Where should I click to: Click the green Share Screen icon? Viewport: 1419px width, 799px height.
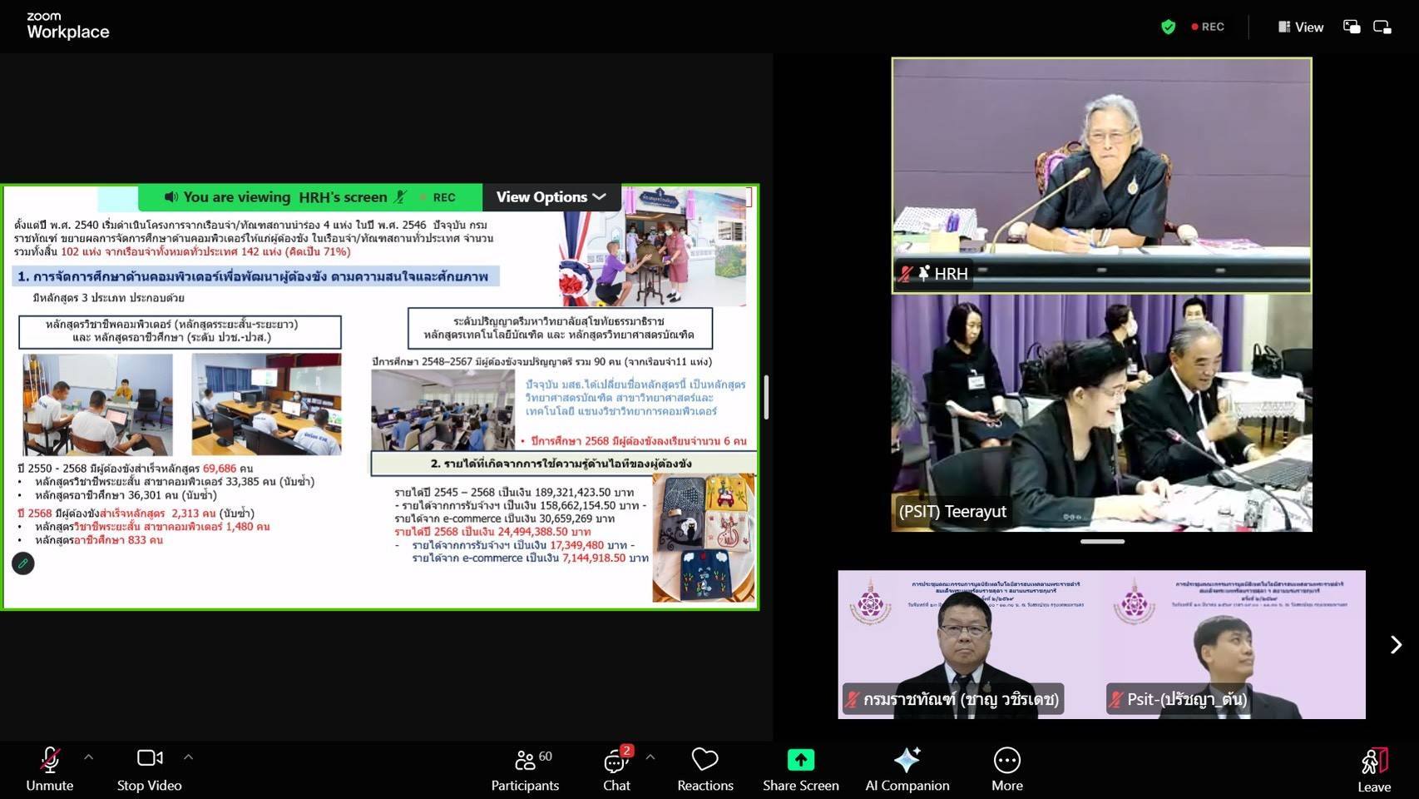pyautogui.click(x=800, y=760)
